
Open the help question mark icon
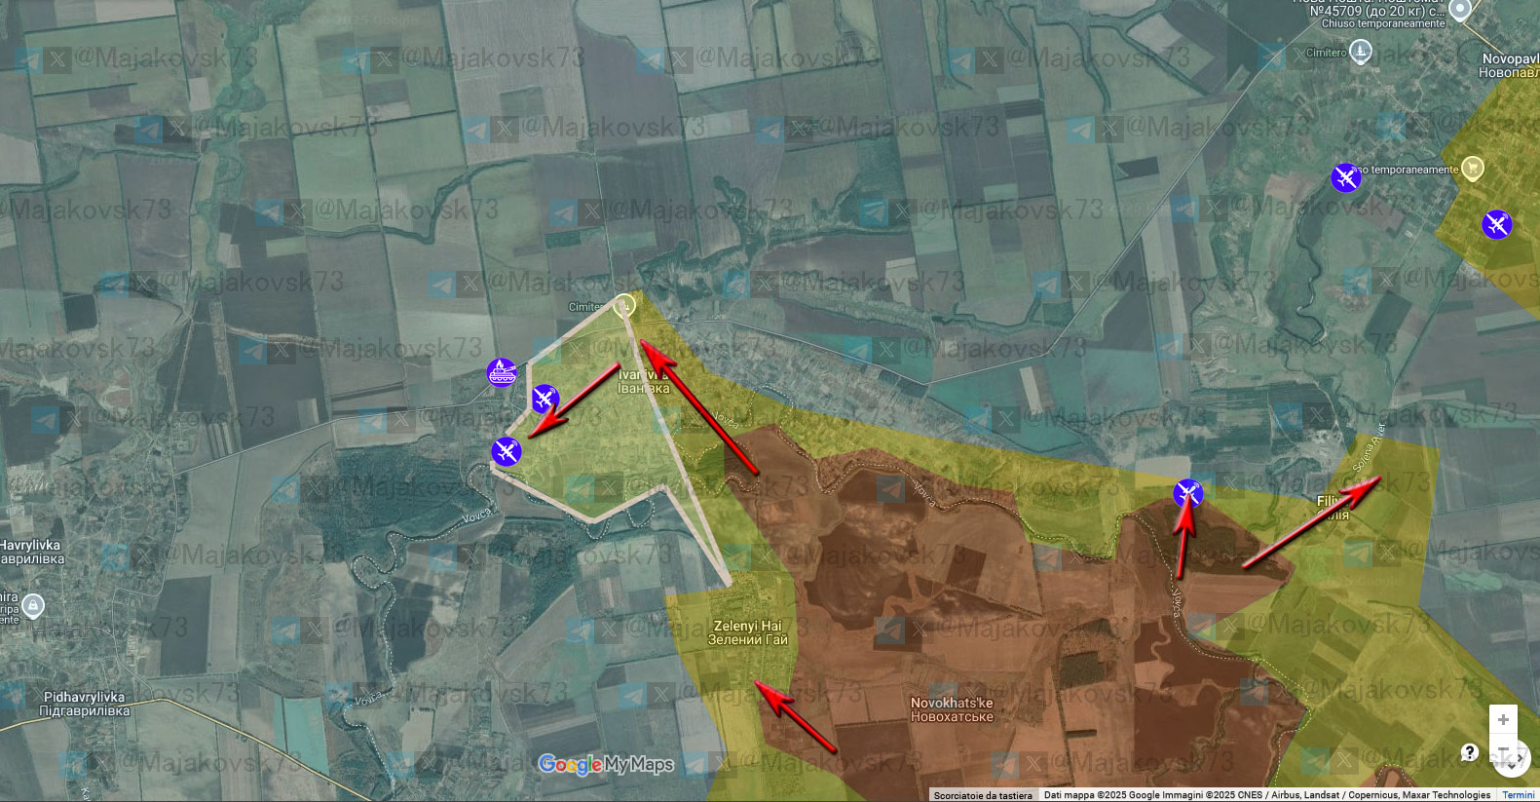[1470, 751]
